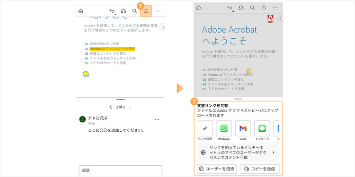Viewport: 355px width, 177px height.
Task: Open three-dot options for アドビ花子 comment
Action: [157, 119]
